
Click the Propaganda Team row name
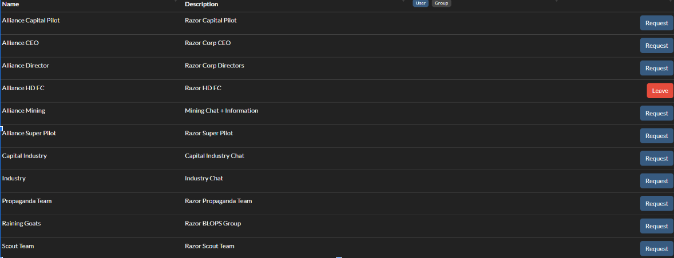(x=27, y=201)
